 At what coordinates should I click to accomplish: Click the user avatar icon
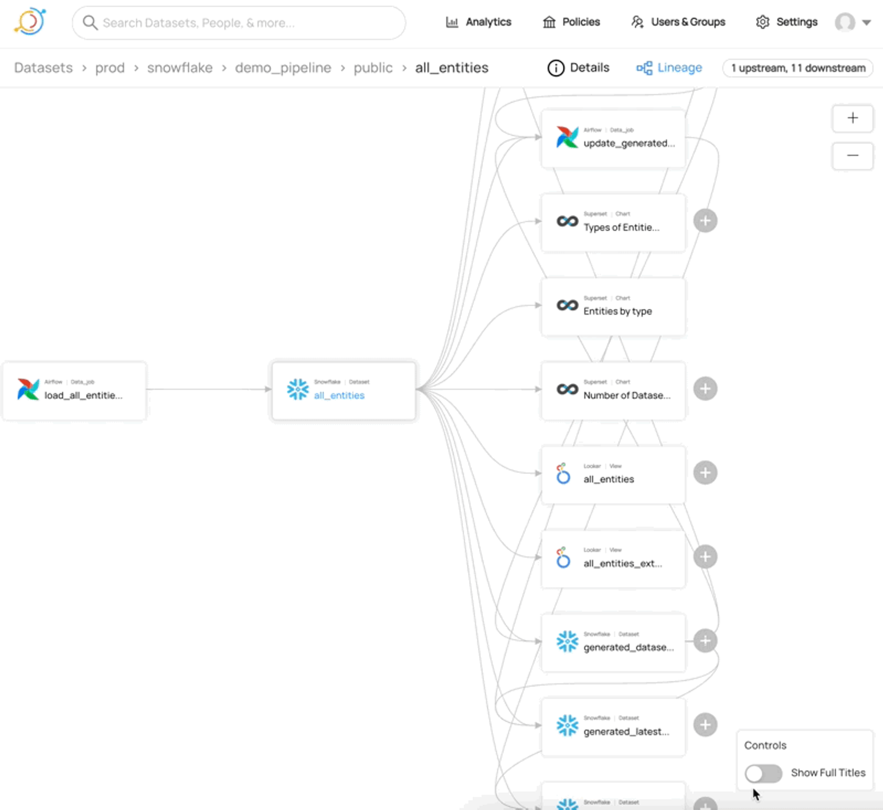click(x=845, y=22)
